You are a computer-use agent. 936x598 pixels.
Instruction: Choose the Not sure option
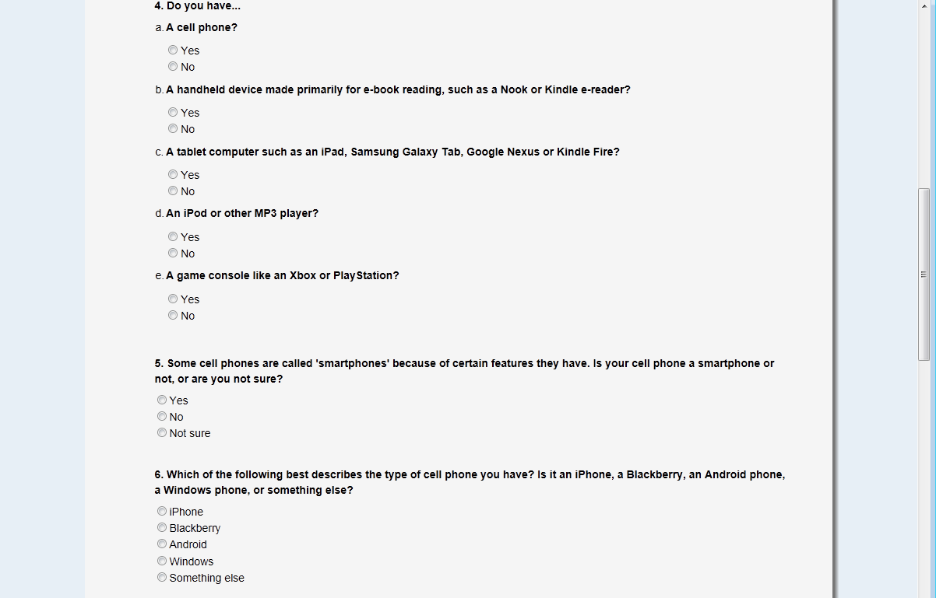(162, 432)
